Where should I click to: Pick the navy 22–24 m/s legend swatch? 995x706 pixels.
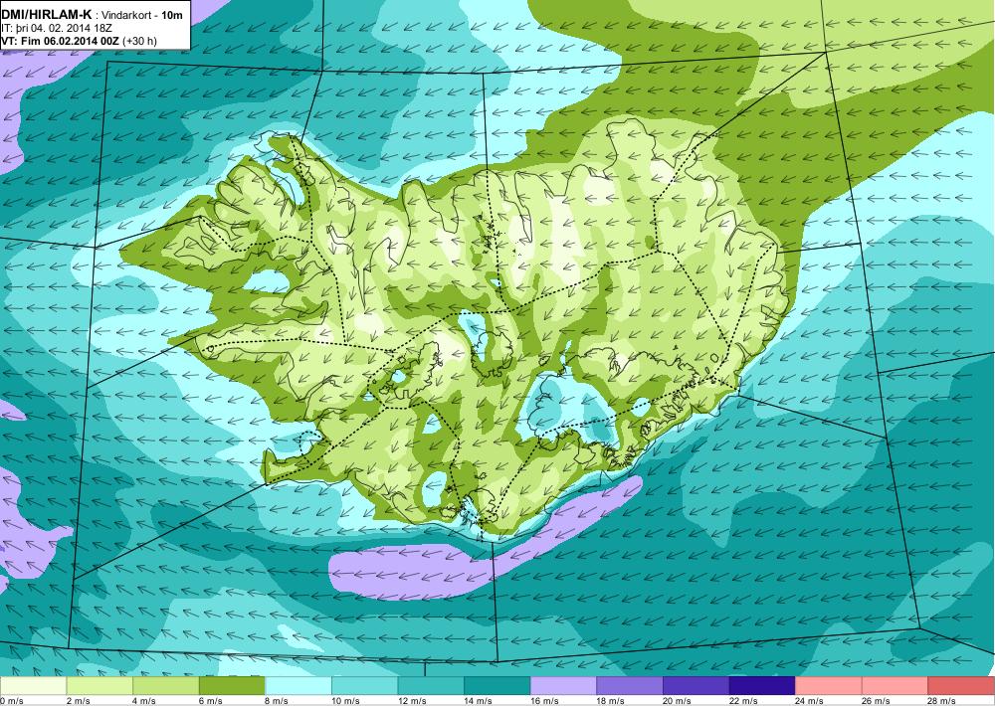tap(763, 686)
